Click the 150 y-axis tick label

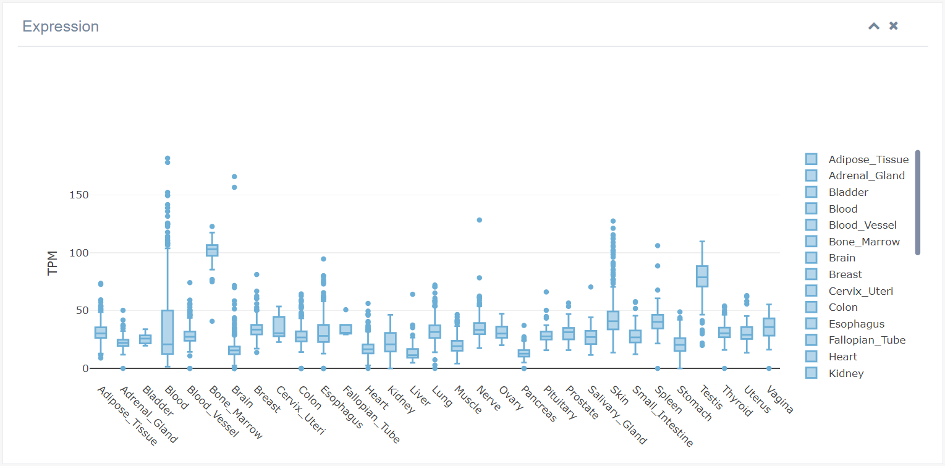[x=78, y=195]
